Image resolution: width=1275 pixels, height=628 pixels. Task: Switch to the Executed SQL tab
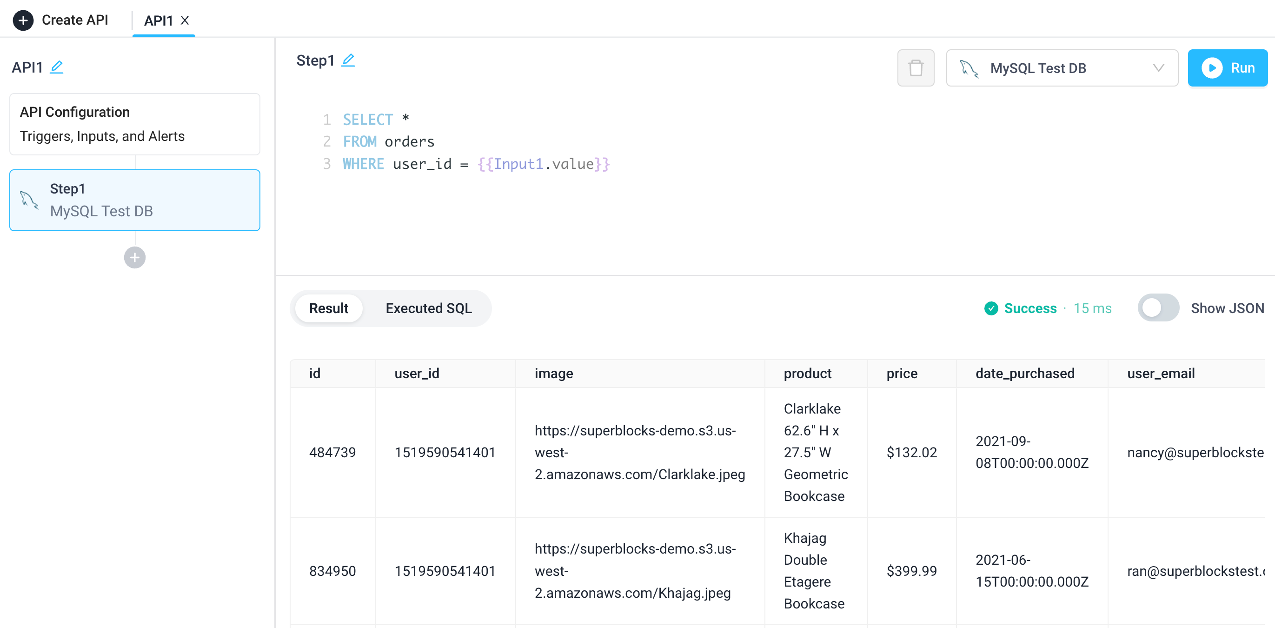pos(428,308)
